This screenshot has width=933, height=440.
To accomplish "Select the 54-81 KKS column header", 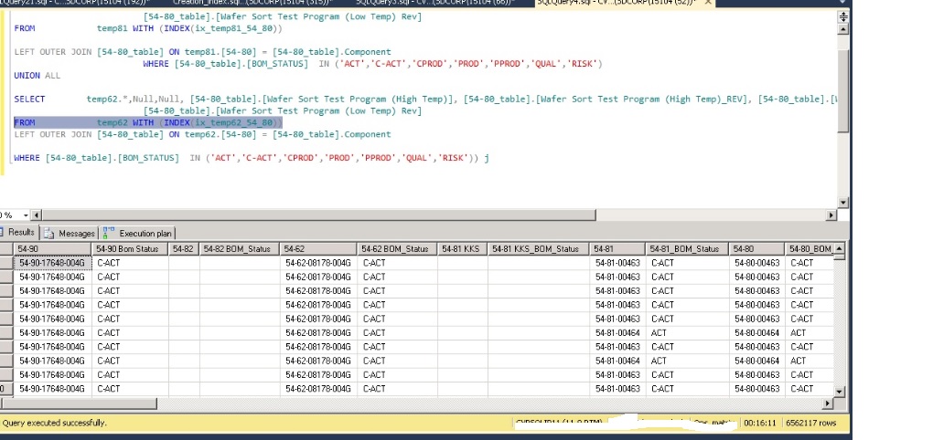I will click(463, 249).
